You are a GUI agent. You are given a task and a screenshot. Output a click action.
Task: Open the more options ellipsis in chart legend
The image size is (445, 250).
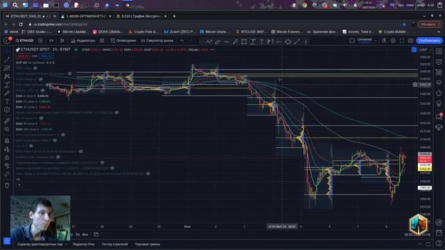[213, 49]
